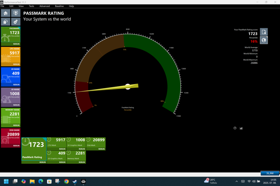Rerun the CPU Mark test in sidebar
Viewport: 280px width, 186px height.
pos(16,64)
